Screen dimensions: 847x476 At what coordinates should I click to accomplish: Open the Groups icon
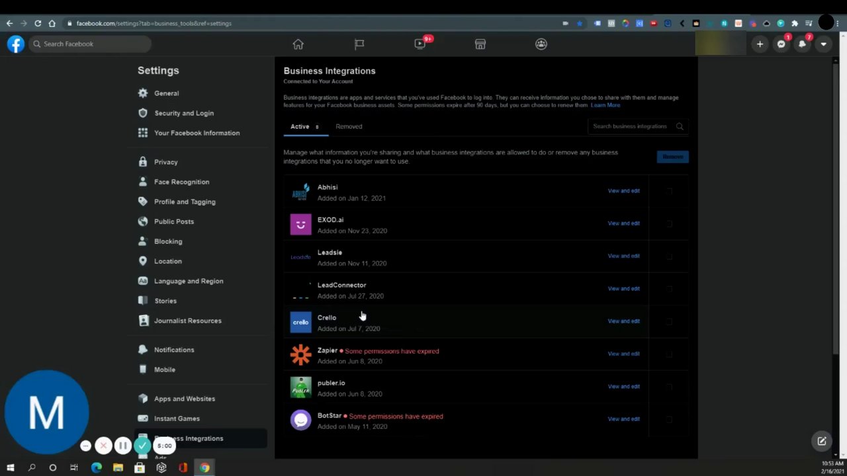(541, 44)
